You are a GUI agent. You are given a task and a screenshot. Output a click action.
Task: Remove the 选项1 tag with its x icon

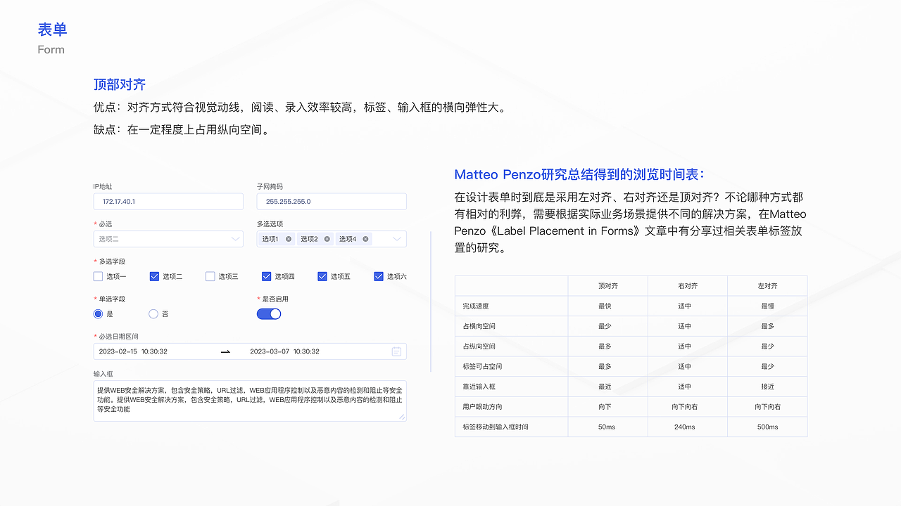(289, 239)
